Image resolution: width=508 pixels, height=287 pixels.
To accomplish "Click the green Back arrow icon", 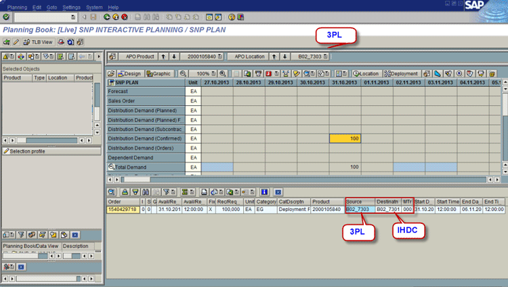I will (x=107, y=17).
